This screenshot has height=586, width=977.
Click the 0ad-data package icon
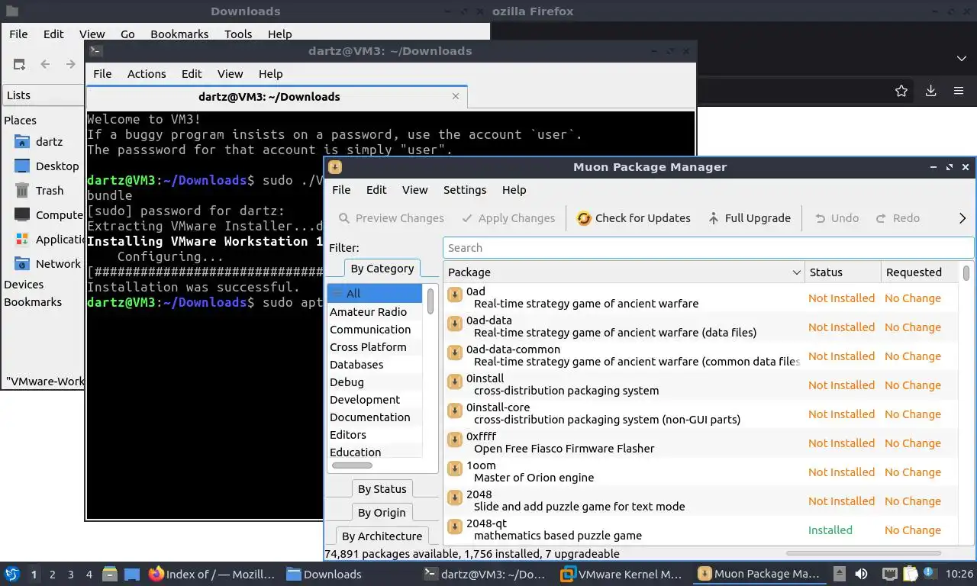pyautogui.click(x=455, y=324)
